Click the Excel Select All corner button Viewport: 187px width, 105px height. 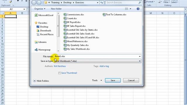coord(2,13)
